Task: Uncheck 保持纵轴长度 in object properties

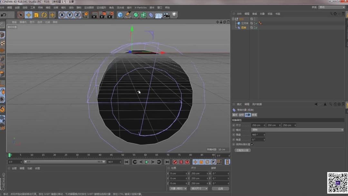Action: (253, 144)
